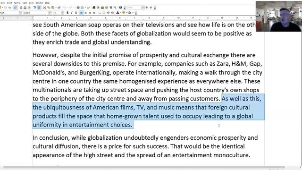The image size is (302, 170).
Task: Open the font size dropdown arrow
Action: (62, 13)
